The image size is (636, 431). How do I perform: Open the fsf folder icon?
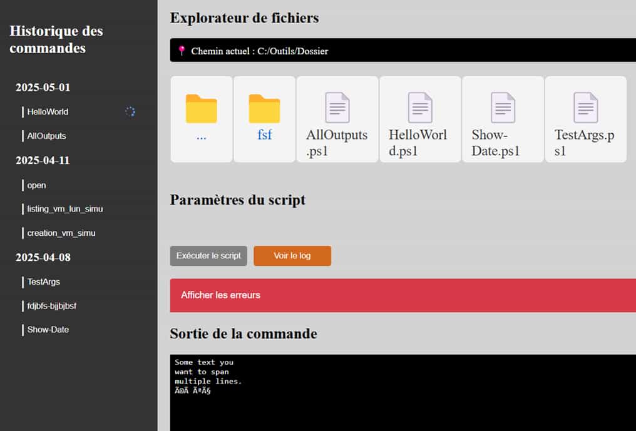(264, 108)
